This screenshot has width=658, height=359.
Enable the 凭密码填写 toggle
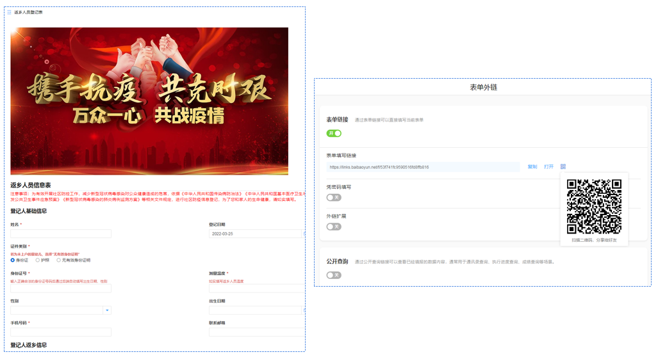click(334, 197)
